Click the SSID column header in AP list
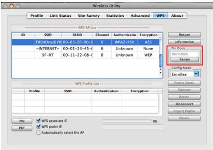Image resolution: width=213 pixels, height=150 pixels. pyautogui.click(x=48, y=35)
